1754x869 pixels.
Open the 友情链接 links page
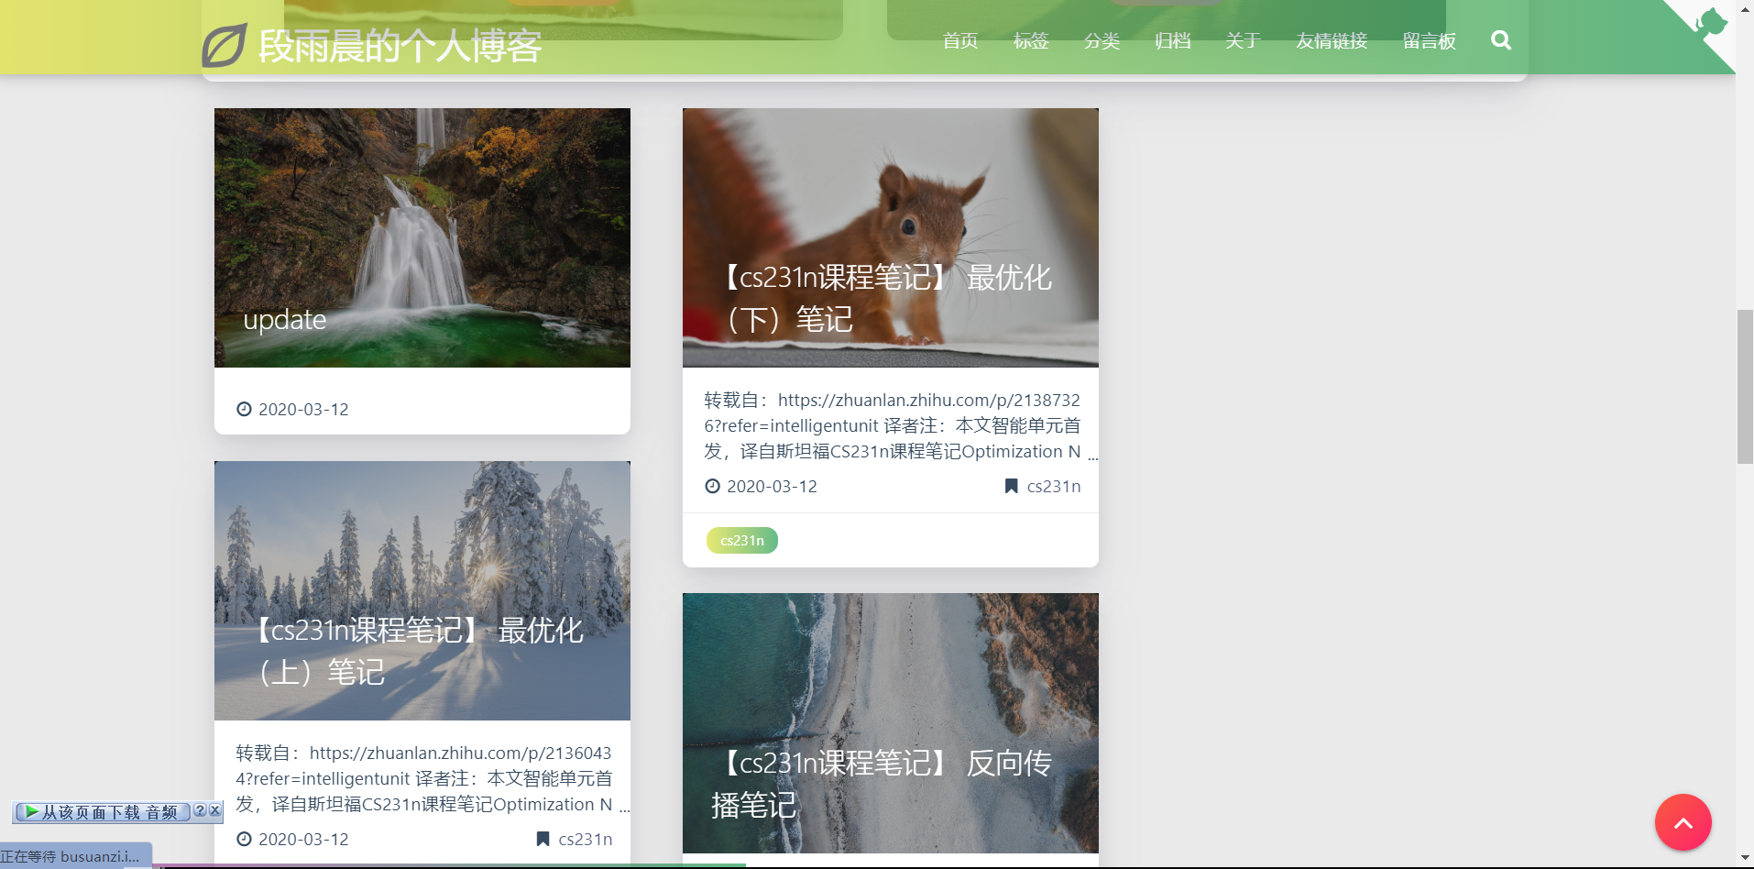pos(1331,40)
